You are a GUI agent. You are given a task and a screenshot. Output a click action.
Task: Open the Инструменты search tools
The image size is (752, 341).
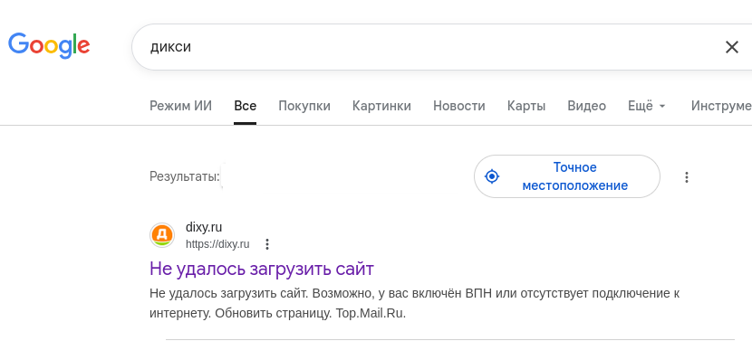(721, 106)
